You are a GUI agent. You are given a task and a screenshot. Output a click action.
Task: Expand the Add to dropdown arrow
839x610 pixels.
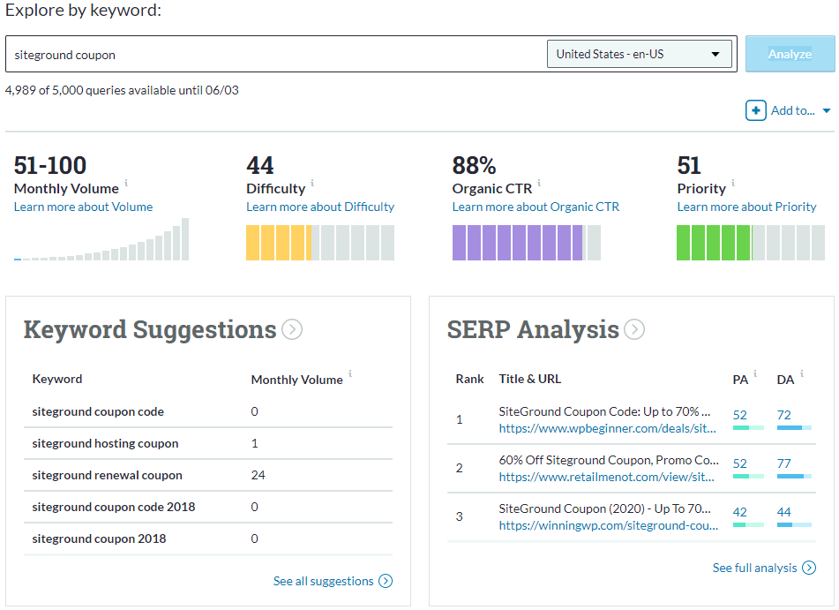(x=827, y=111)
